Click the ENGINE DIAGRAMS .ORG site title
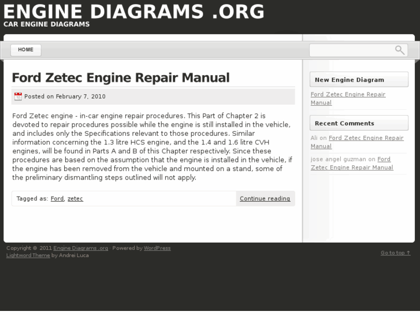420x315 pixels. (133, 12)
